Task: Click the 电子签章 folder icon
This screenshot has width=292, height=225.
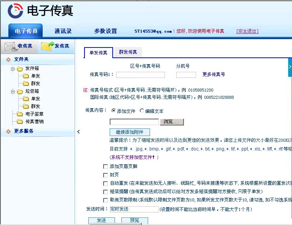Action: (20, 114)
